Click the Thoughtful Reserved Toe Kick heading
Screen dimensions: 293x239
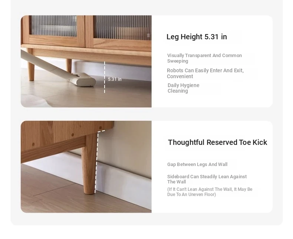pos(217,142)
